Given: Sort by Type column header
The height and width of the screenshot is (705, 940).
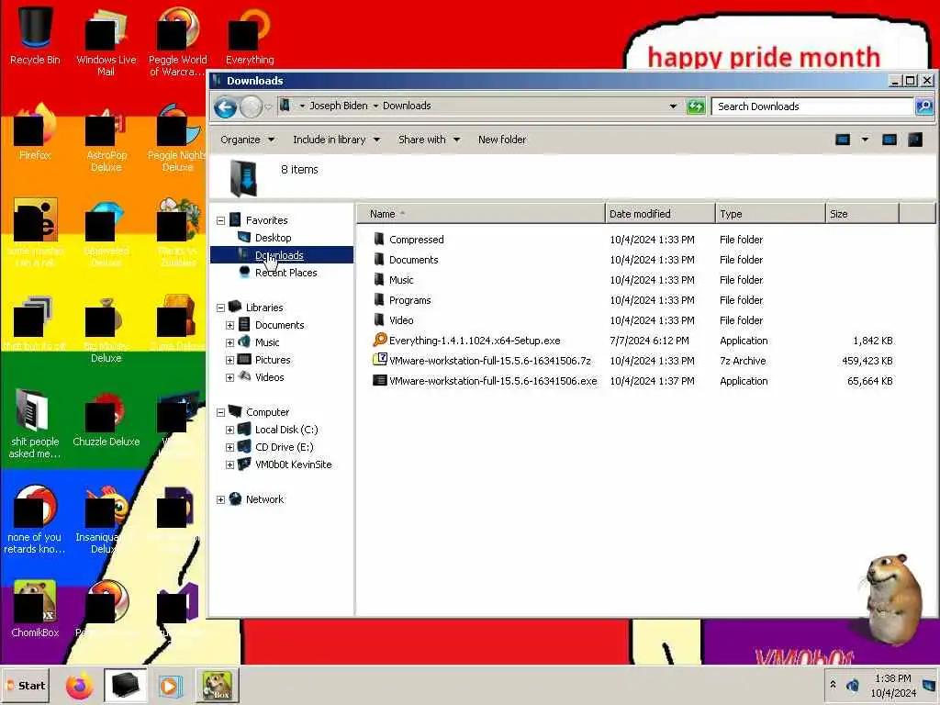Looking at the screenshot, I should 770,213.
